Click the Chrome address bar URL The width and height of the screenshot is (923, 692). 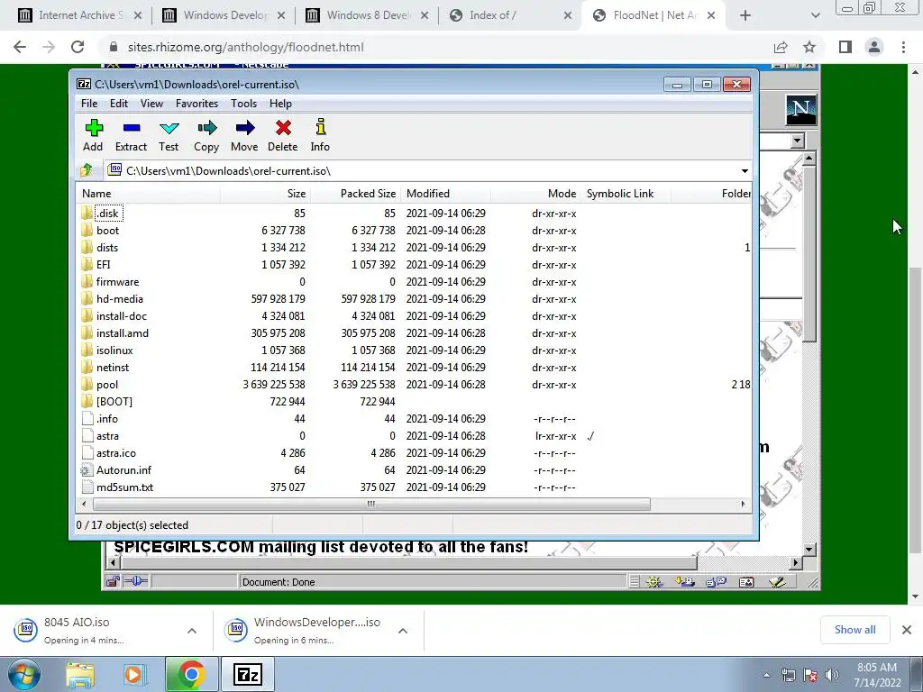245,47
